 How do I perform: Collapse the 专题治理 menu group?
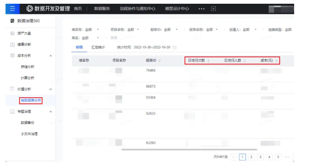coord(51,111)
